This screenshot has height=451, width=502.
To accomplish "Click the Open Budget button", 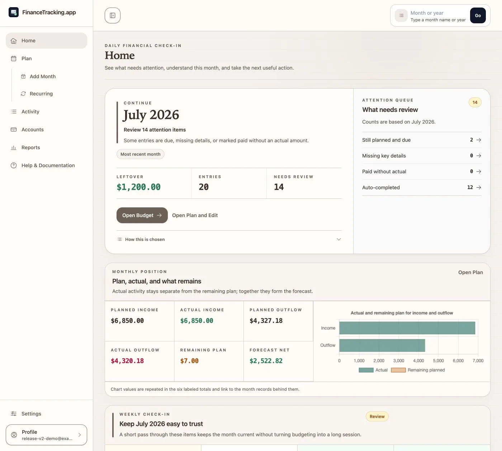I will click(142, 215).
